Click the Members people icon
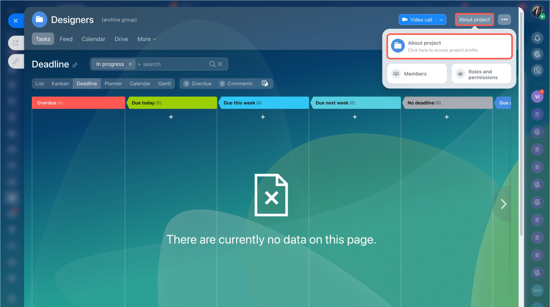 point(396,74)
